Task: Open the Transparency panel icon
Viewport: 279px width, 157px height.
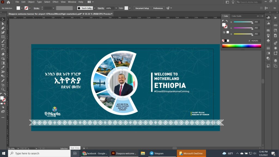Action: (268, 58)
